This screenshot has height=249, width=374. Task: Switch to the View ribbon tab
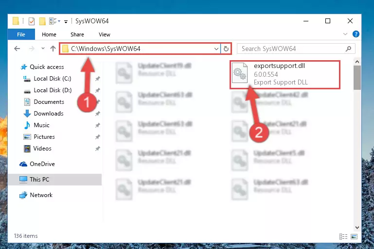pyautogui.click(x=105, y=34)
